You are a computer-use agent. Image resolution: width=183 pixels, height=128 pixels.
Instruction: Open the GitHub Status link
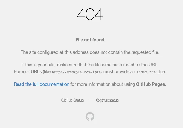tap(72, 100)
